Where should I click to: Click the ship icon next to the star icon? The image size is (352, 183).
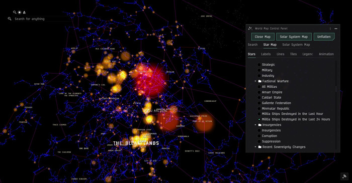click(x=24, y=13)
